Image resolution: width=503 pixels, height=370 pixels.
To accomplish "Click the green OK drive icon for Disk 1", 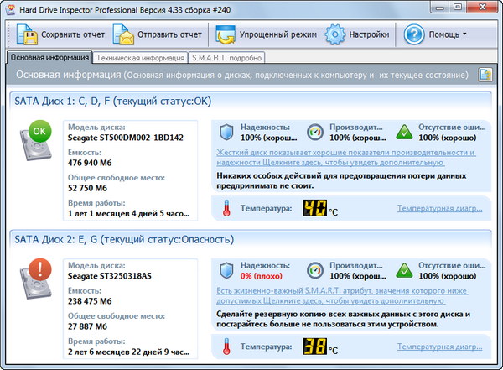I will (x=39, y=140).
